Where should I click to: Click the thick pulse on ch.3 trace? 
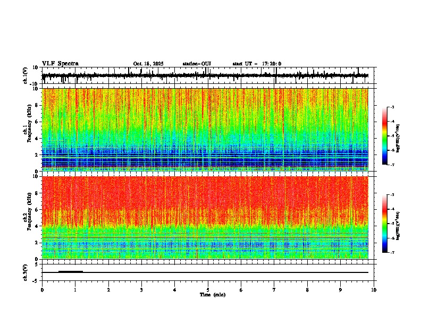pyautogui.click(x=71, y=271)
